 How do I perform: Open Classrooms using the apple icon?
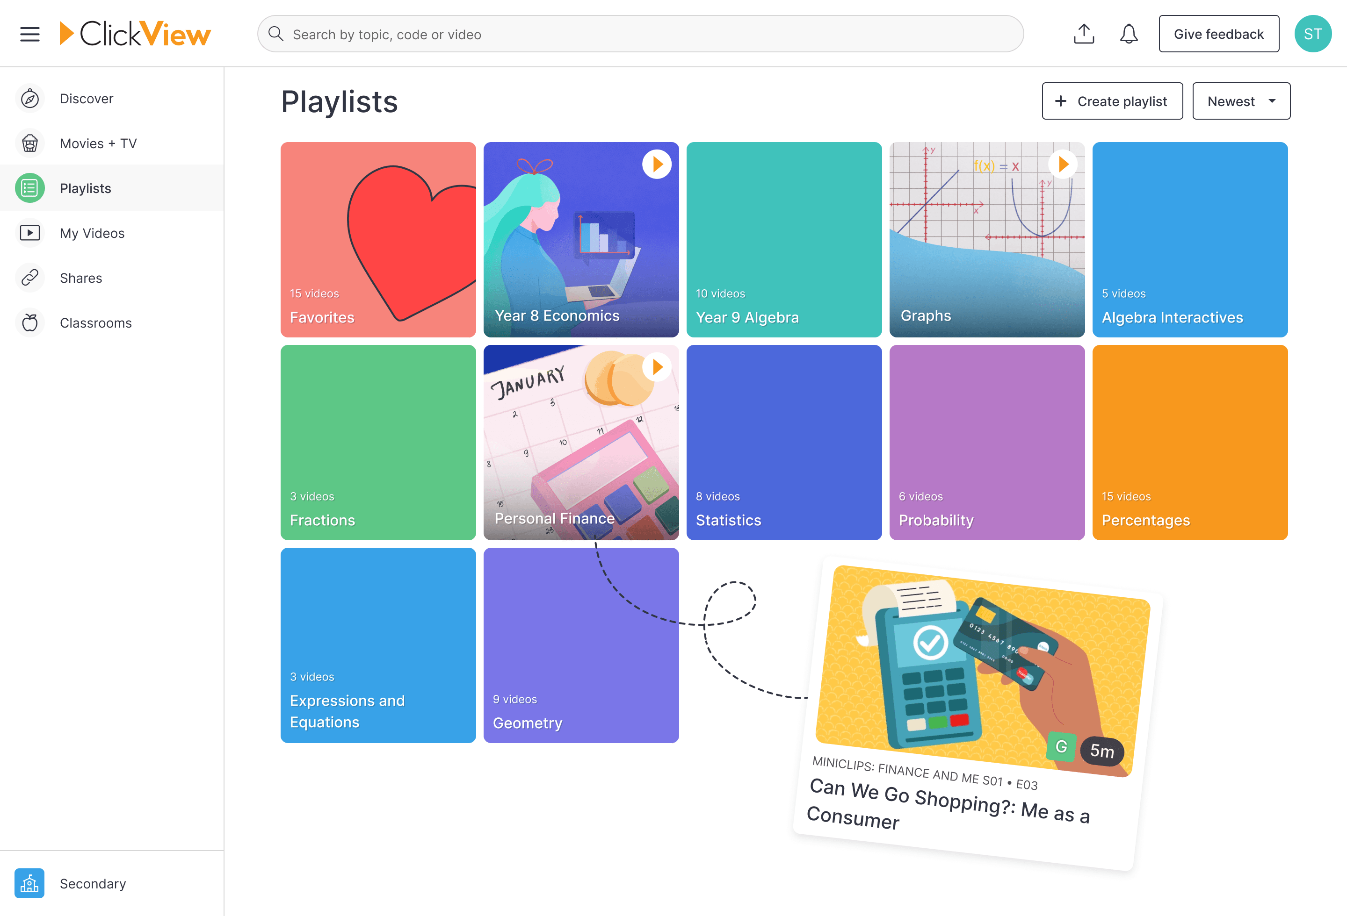coord(29,322)
